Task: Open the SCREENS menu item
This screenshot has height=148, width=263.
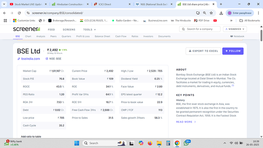Action: click(69, 29)
